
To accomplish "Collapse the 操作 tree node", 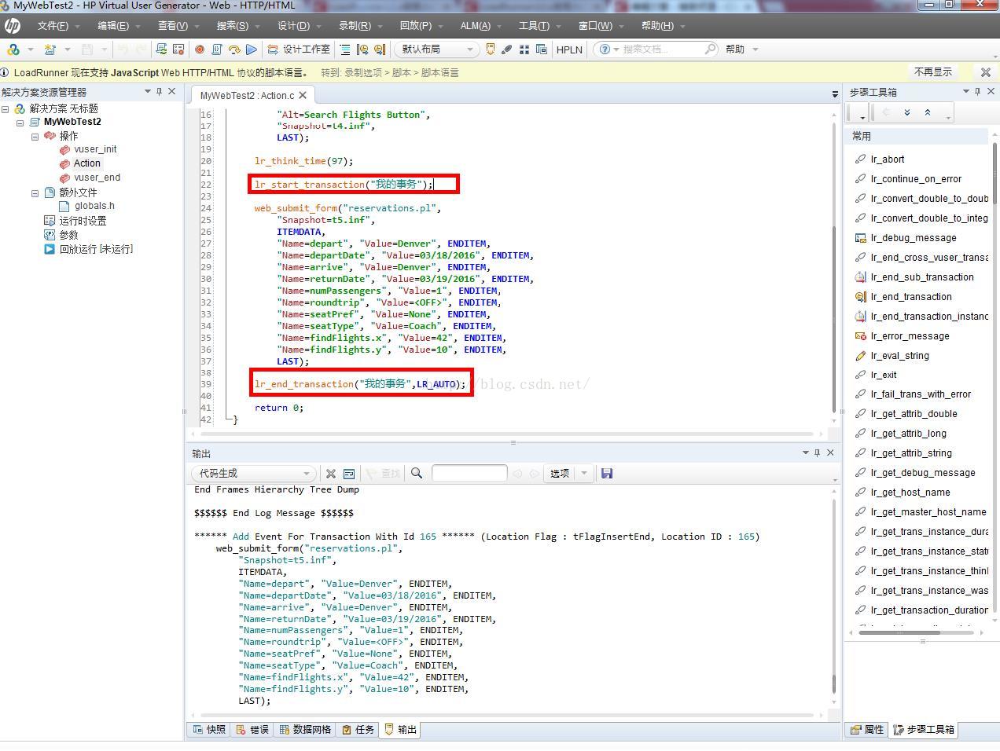I will [35, 137].
